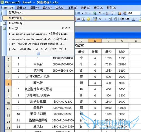Click the Borders icon

point(133,19)
